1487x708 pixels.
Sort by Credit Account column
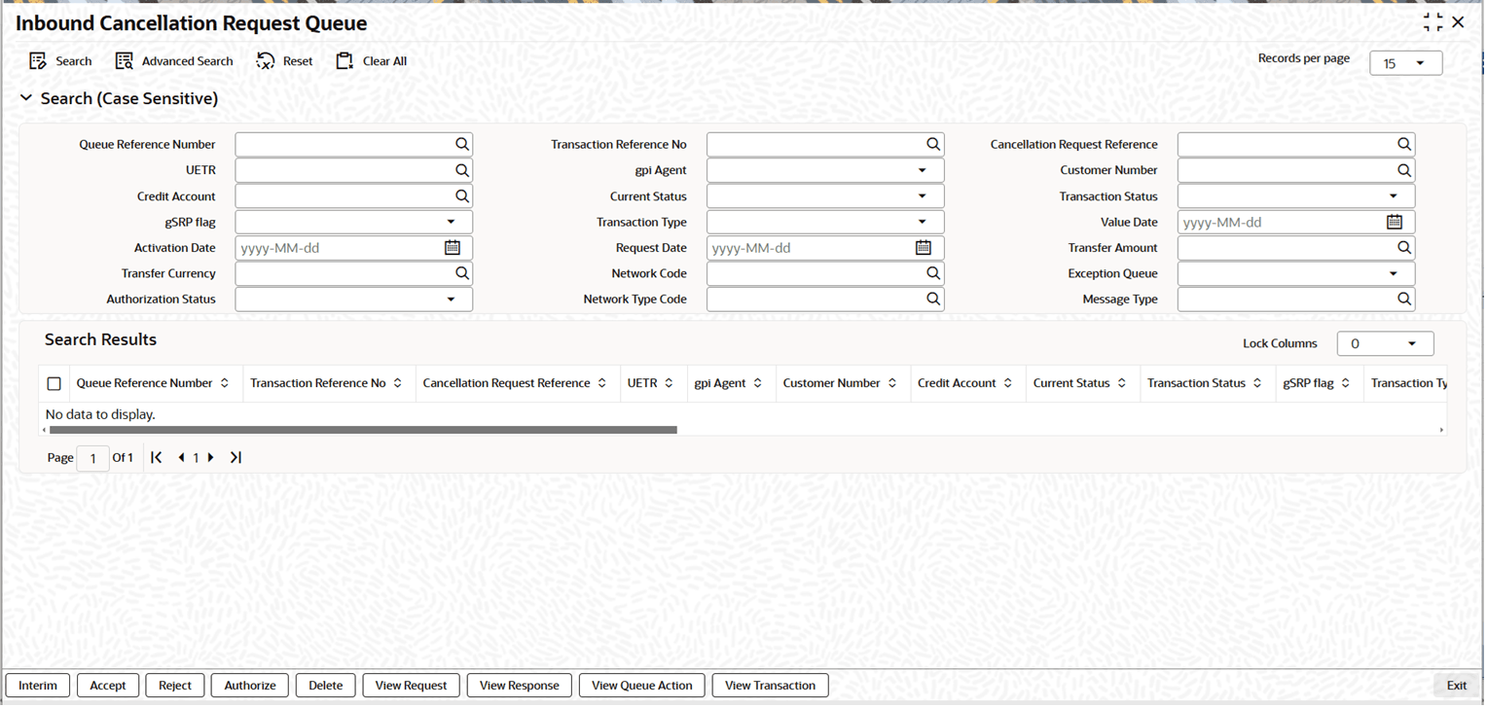tap(1008, 383)
